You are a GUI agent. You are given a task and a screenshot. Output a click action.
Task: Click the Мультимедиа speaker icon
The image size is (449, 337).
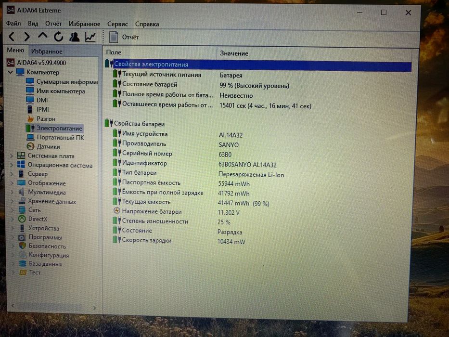[22, 192]
